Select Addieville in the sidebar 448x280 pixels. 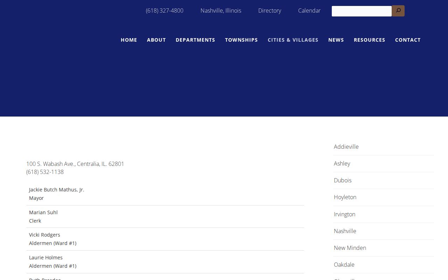(346, 147)
